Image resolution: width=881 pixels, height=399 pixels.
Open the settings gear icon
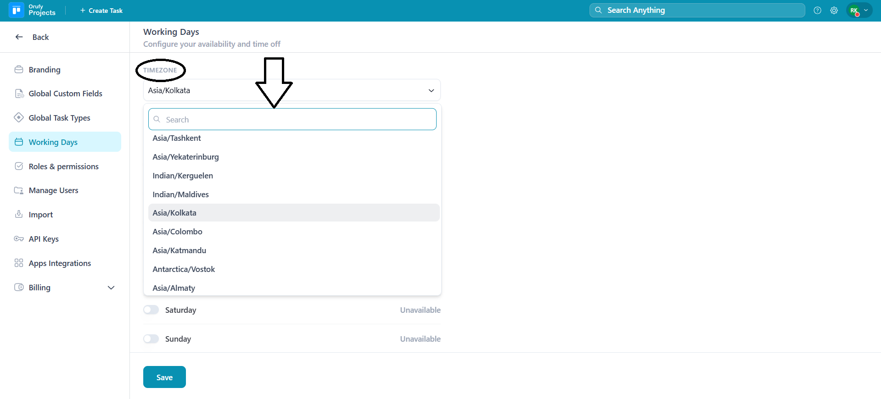834,10
